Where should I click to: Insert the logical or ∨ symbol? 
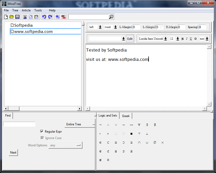click(x=116, y=125)
